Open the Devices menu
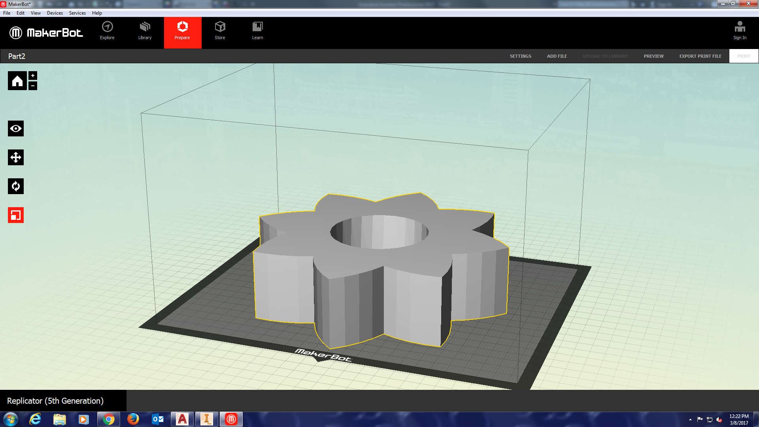This screenshot has width=759, height=427. (x=55, y=13)
